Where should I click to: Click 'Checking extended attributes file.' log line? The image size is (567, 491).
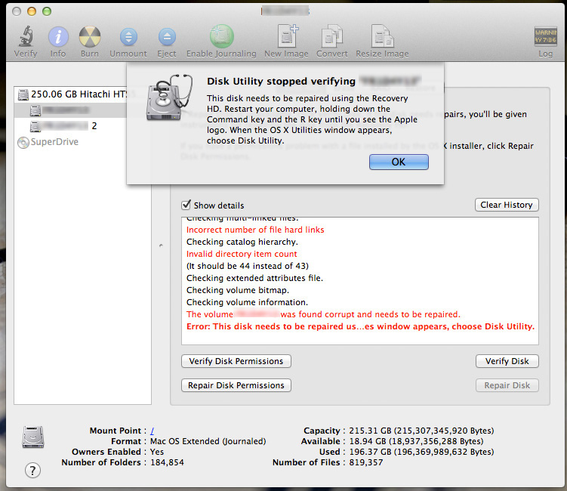click(254, 278)
